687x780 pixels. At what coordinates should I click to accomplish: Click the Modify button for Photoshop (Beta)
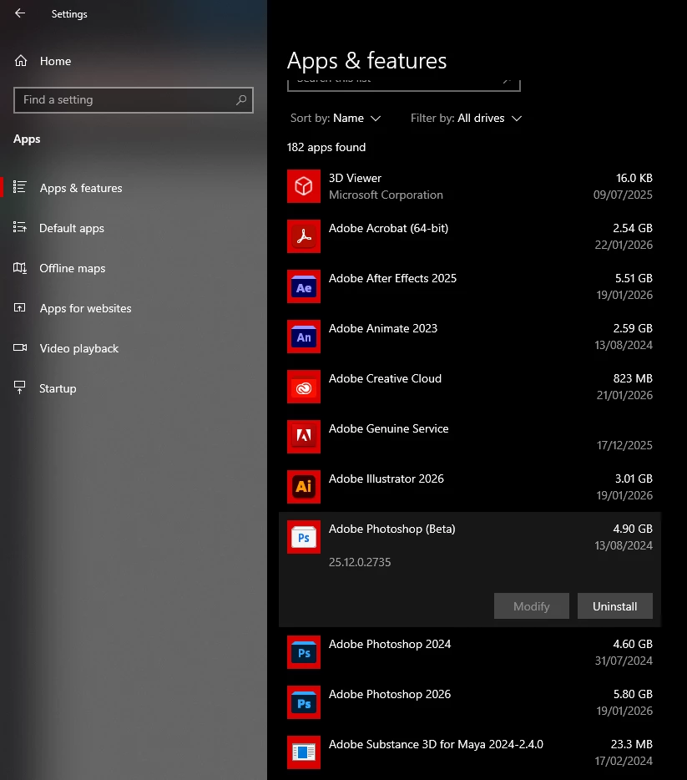[x=532, y=606]
